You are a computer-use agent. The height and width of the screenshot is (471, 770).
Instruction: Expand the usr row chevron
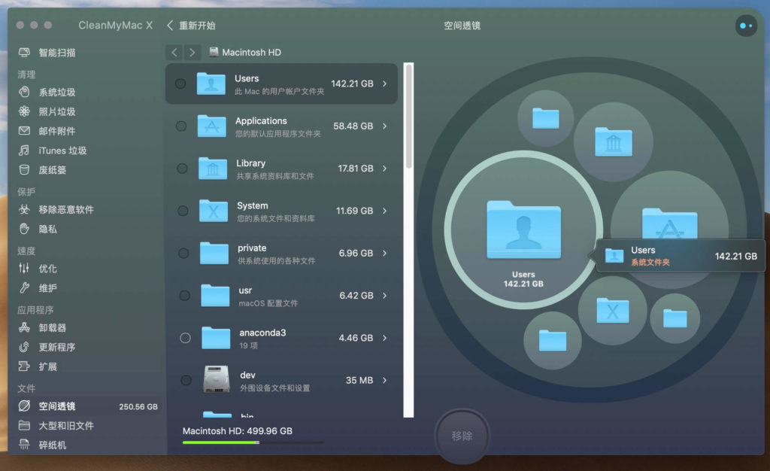(x=384, y=295)
